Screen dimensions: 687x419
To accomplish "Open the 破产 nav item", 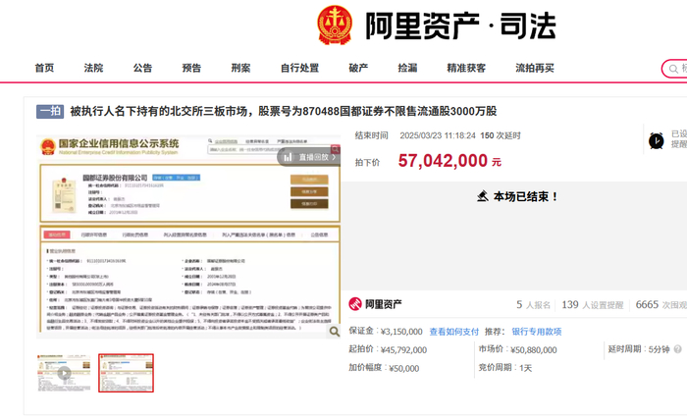I will (358, 68).
